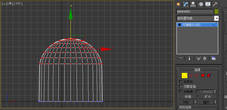Image resolution: width=227 pixels, height=110 pixels.
Task: Click the Sphere001 object name field
Action: click(195, 11)
